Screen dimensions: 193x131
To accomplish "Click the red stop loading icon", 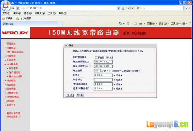I will click(x=132, y=8).
